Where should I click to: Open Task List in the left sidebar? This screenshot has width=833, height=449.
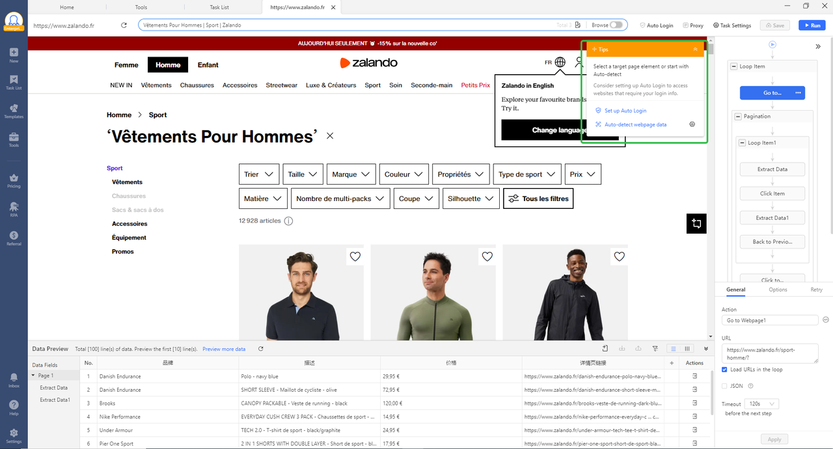point(14,83)
